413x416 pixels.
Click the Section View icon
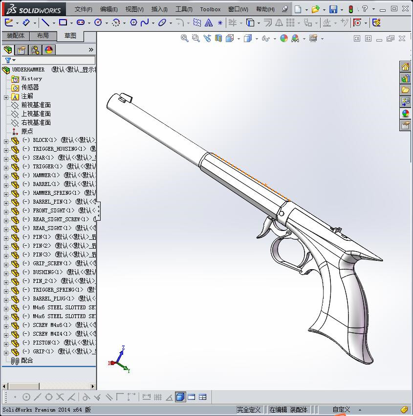[218, 39]
